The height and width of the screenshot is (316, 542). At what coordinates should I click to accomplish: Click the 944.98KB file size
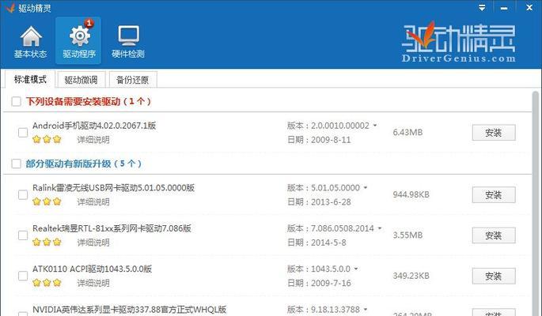click(x=411, y=194)
